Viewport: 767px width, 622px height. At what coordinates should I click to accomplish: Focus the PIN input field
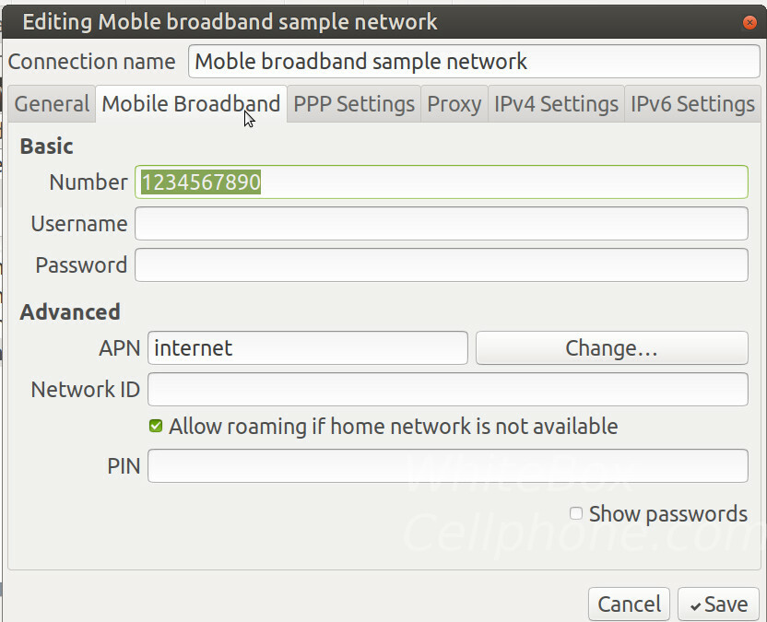click(448, 466)
